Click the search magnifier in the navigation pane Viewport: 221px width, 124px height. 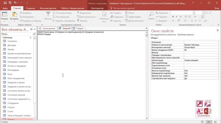point(34,34)
